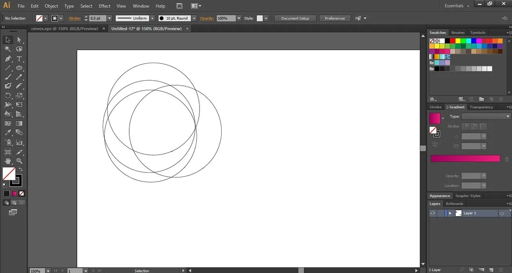
Task: Click the Document Setup button
Action: (x=295, y=18)
